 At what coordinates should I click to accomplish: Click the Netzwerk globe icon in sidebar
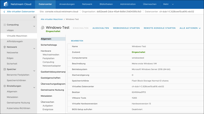pyautogui.click(x=5, y=47)
